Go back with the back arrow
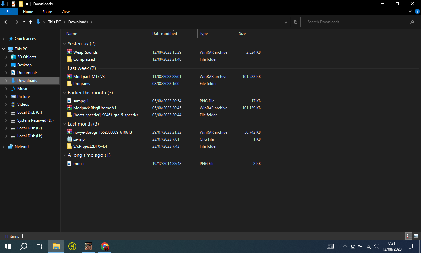Image resolution: width=421 pixels, height=253 pixels. click(6, 22)
